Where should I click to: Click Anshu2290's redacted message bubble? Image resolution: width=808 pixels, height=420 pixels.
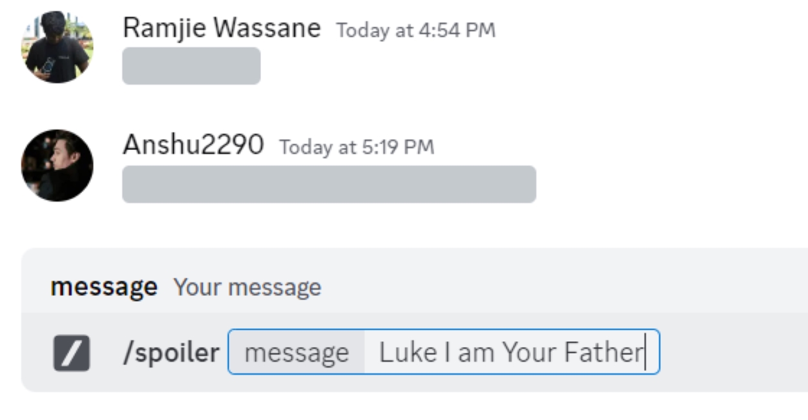pyautogui.click(x=329, y=184)
